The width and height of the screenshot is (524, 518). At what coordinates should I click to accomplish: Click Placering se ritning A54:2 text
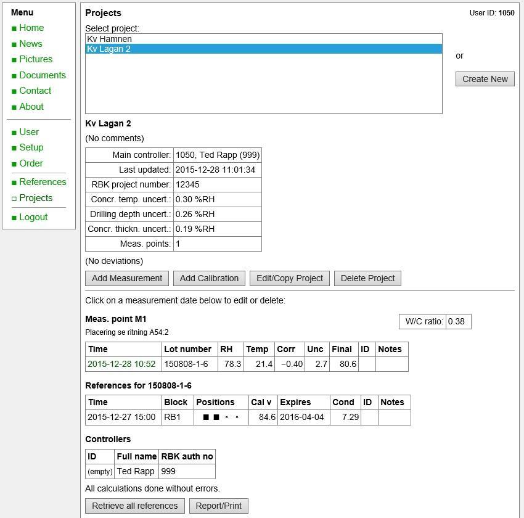tap(126, 332)
